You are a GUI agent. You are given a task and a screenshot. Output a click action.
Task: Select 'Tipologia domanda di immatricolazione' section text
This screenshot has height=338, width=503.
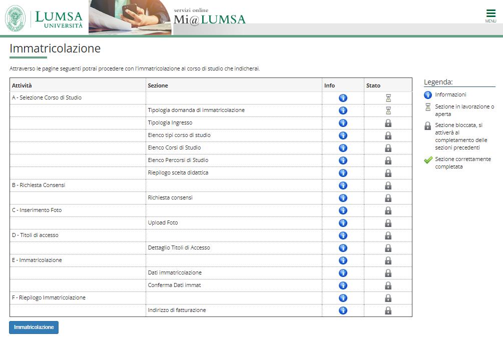click(196, 110)
